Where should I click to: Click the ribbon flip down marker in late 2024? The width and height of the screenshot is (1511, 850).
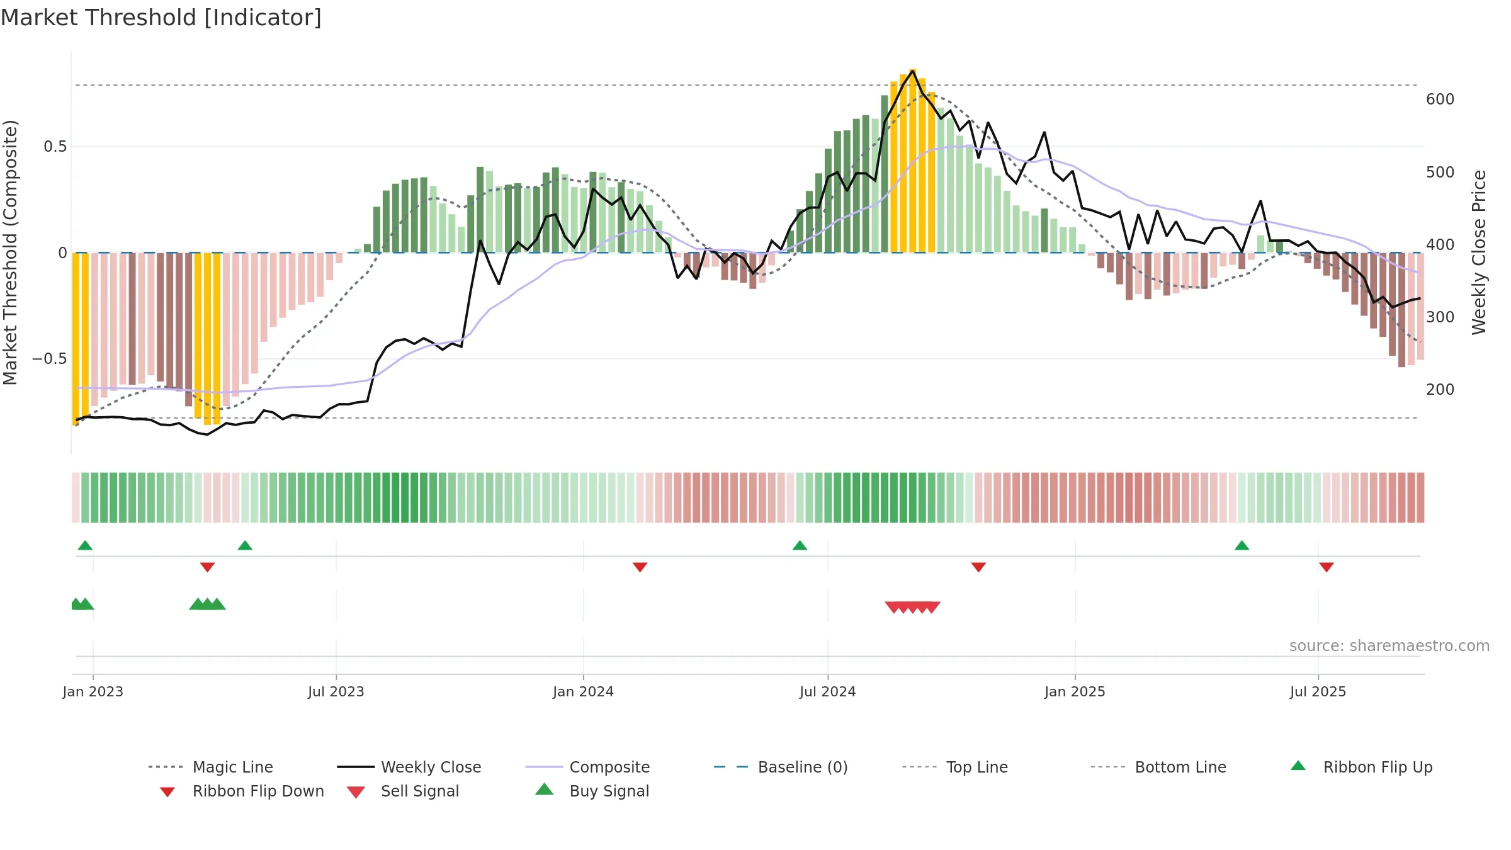click(978, 567)
